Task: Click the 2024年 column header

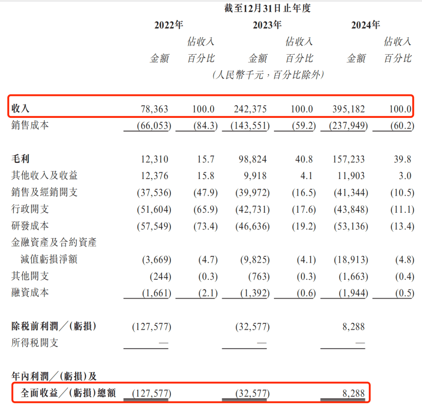Action: coord(365,25)
